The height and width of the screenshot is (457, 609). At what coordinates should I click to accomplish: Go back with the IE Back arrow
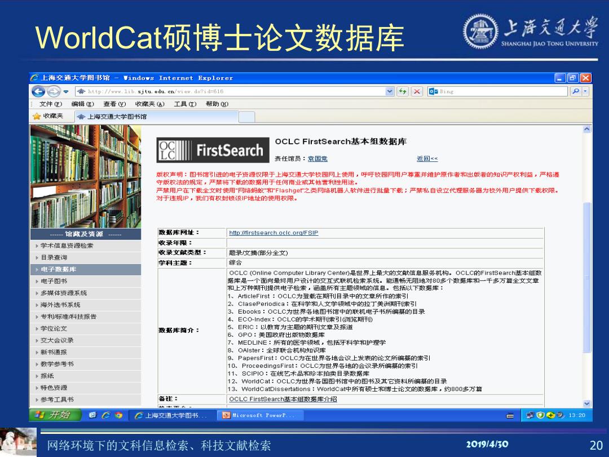click(x=38, y=92)
